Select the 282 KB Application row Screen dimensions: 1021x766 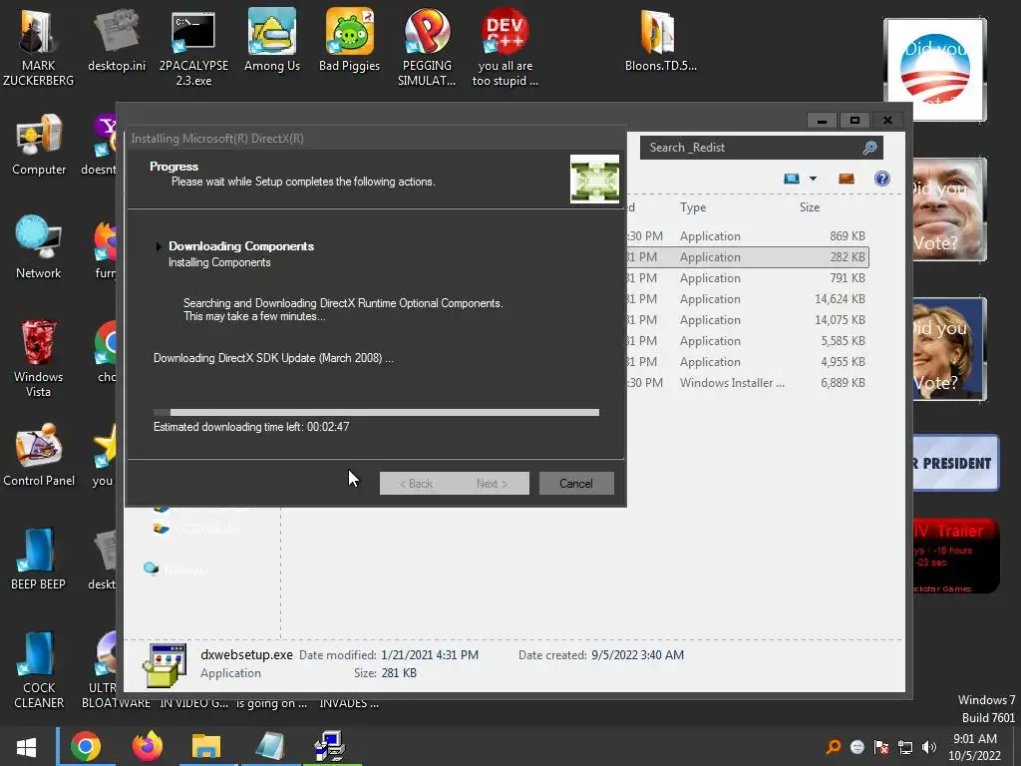[748, 257]
